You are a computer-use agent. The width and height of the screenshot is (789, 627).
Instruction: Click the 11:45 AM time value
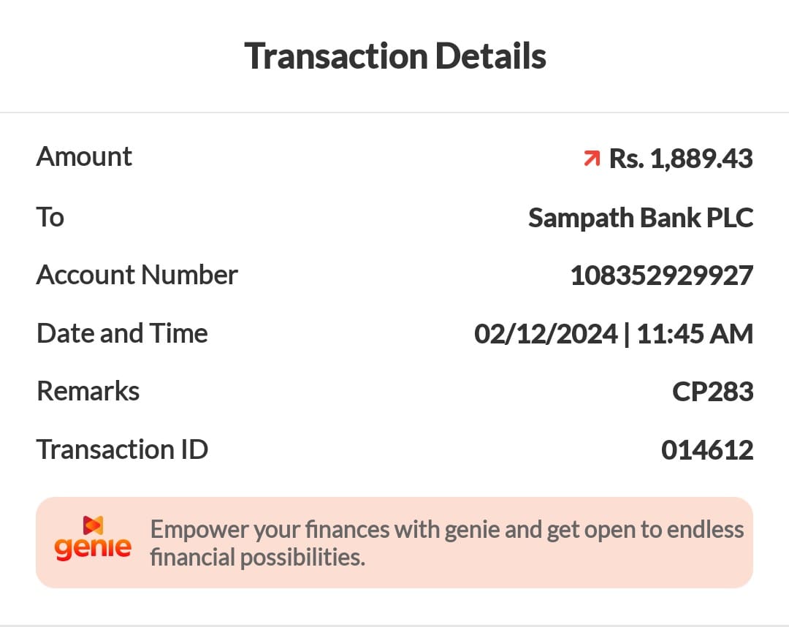(695, 334)
